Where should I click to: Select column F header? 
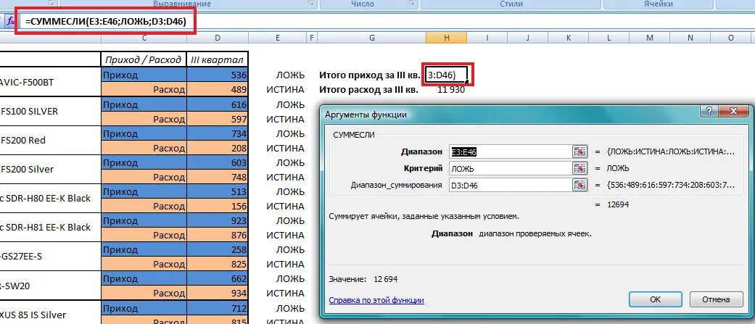pyautogui.click(x=312, y=38)
